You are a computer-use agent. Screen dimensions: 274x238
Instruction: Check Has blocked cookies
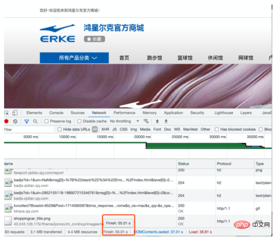pyautogui.click(x=217, y=129)
